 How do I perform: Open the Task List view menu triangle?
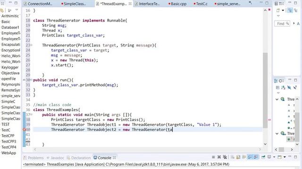pos(278,16)
